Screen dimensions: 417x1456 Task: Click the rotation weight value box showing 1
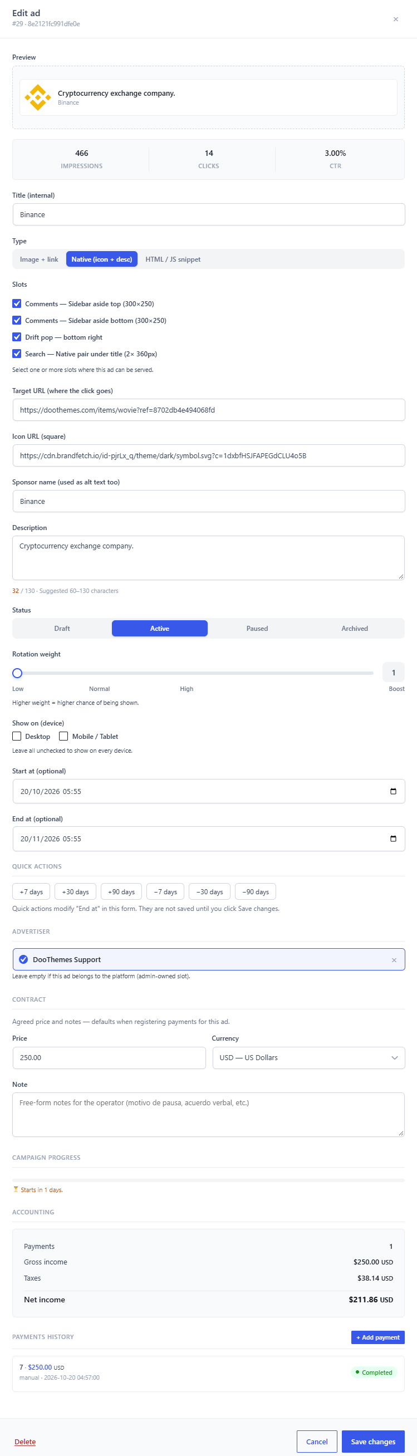393,672
